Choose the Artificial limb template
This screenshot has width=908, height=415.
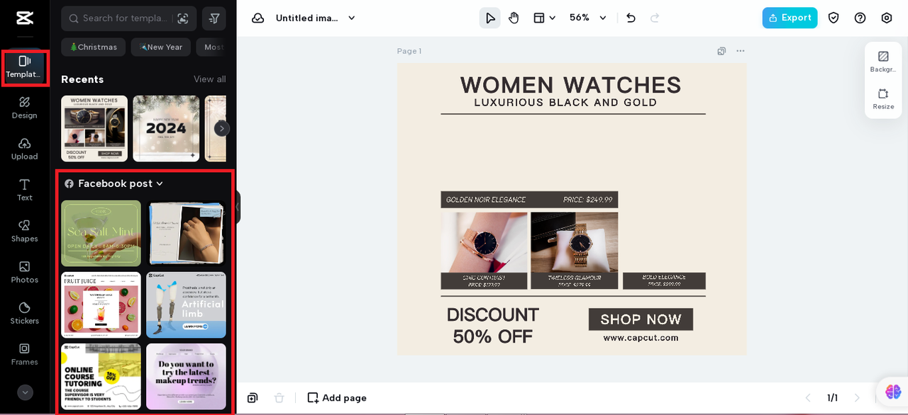(x=186, y=305)
